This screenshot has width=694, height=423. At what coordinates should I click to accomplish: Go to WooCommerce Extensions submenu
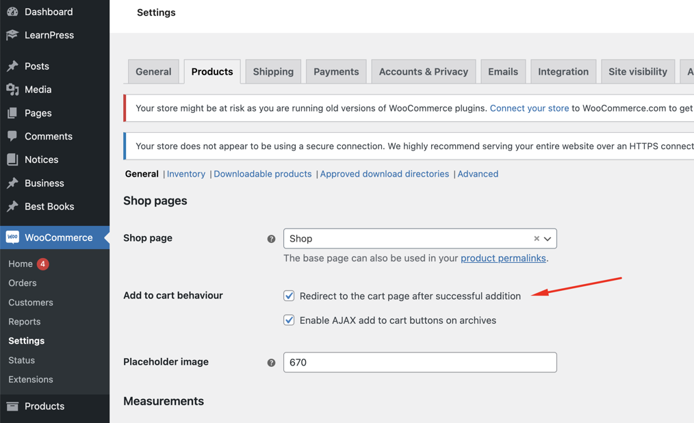[x=31, y=379]
